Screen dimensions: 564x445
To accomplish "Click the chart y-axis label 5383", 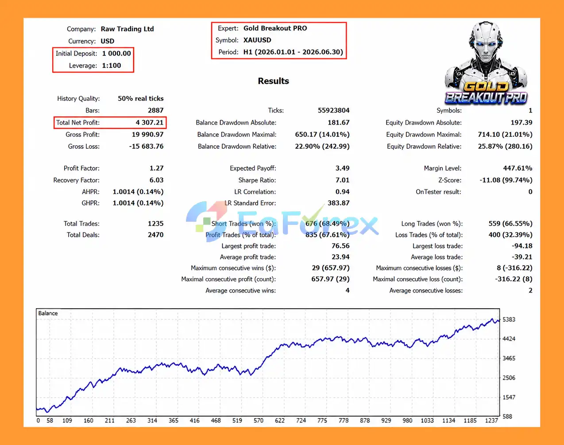I will pyautogui.click(x=509, y=319).
